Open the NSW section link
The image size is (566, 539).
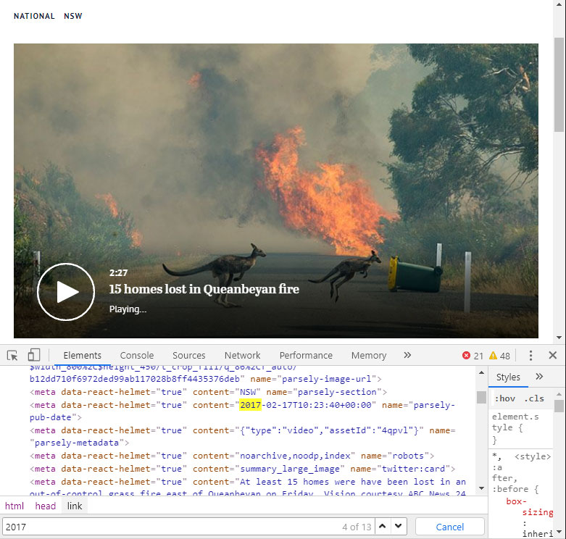tap(73, 16)
